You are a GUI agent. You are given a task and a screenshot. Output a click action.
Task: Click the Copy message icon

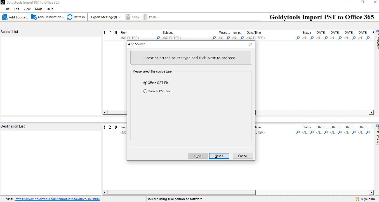pyautogui.click(x=127, y=17)
